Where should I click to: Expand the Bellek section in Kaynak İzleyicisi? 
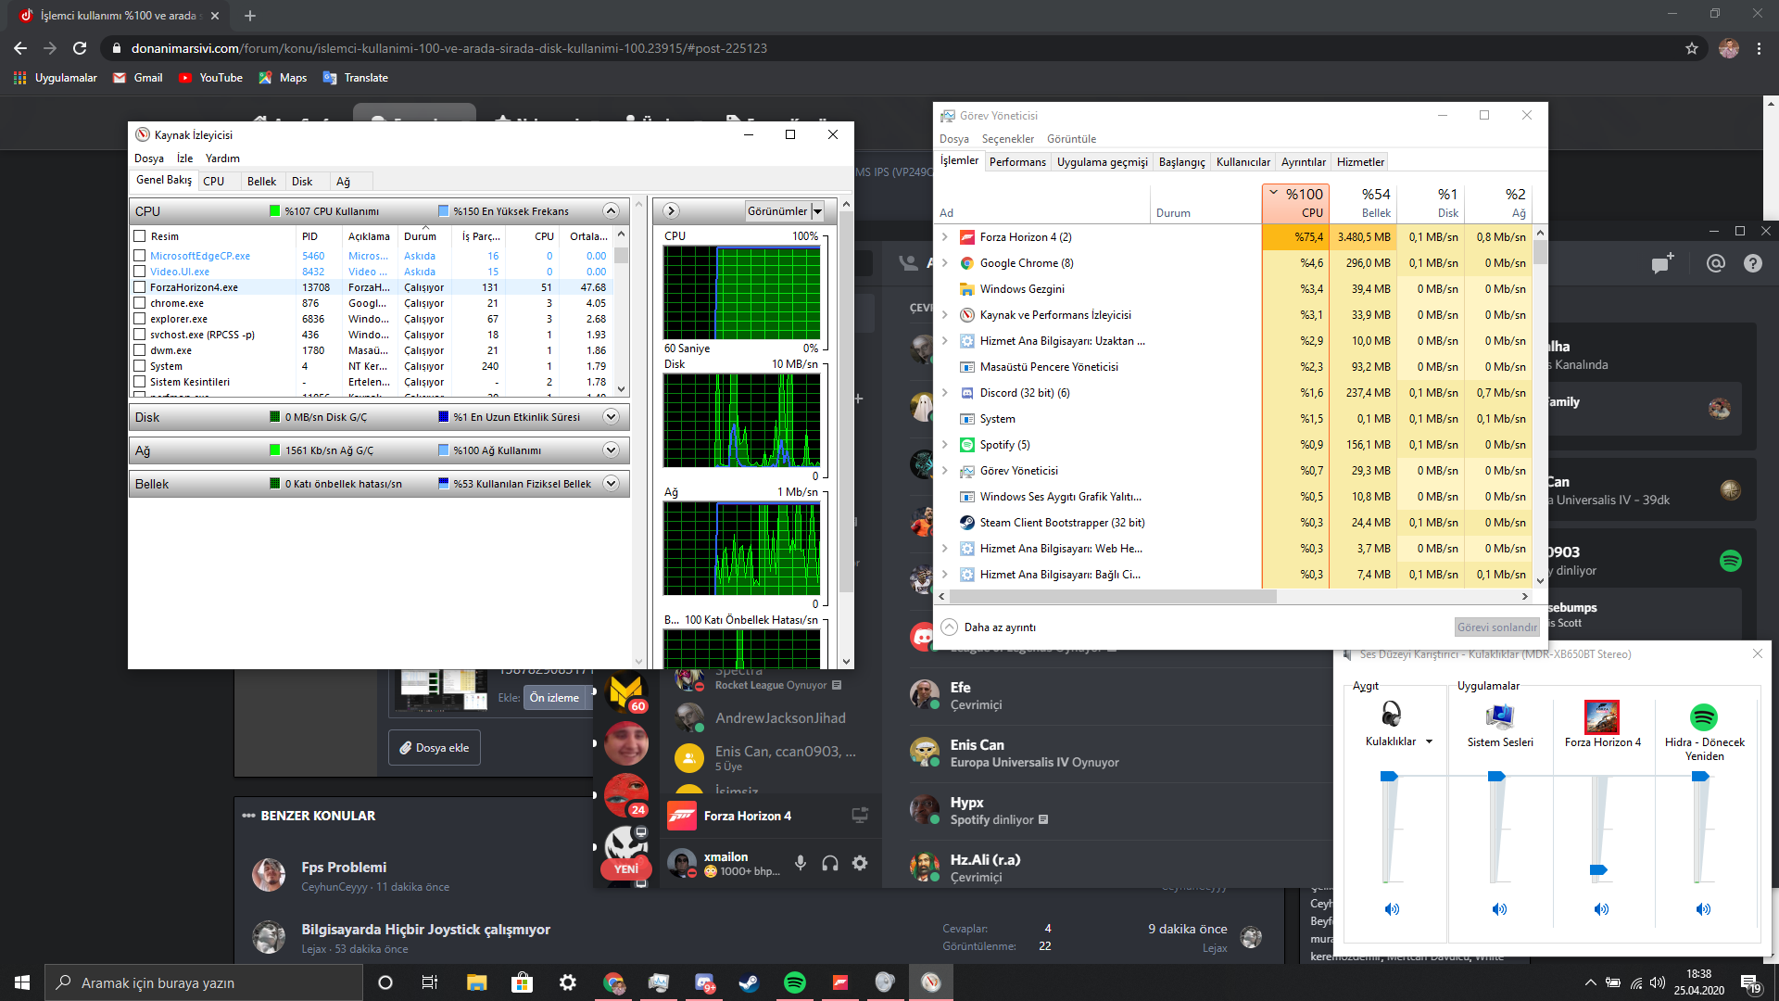611,484
